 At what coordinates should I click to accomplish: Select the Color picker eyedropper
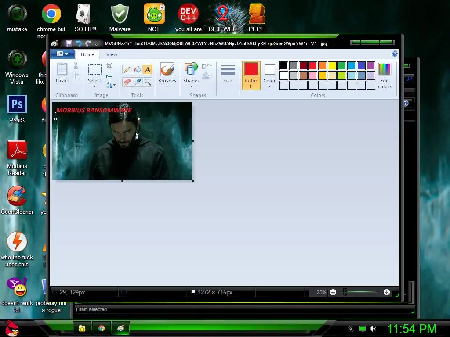137,82
